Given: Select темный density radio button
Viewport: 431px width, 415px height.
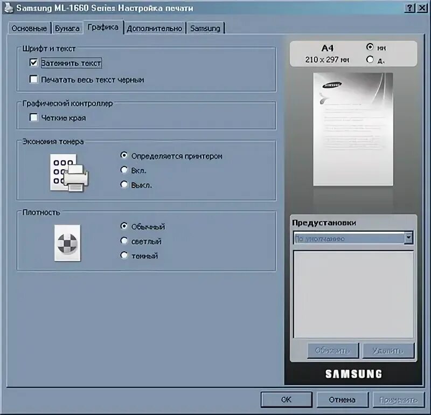Looking at the screenshot, I should [x=124, y=255].
